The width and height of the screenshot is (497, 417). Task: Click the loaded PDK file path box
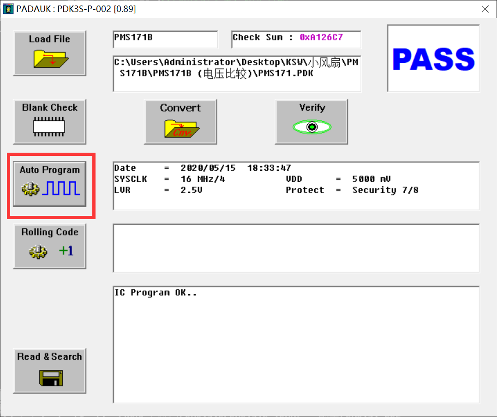(x=237, y=74)
